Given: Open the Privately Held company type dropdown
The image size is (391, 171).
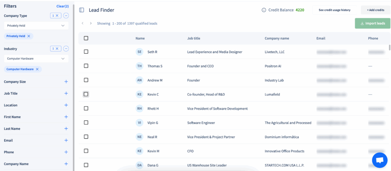Looking at the screenshot, I should (36, 26).
